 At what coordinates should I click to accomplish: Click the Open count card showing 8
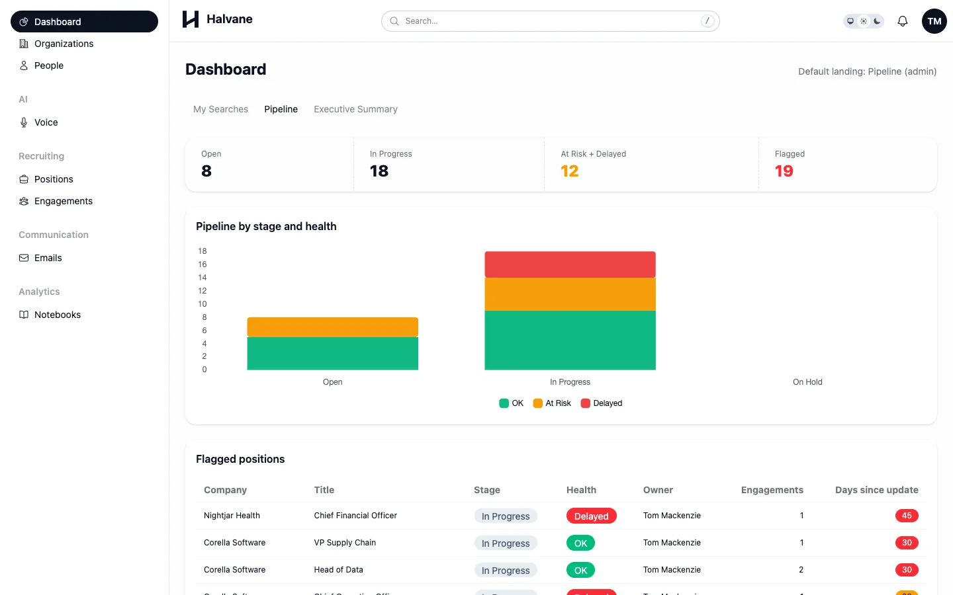click(269, 165)
